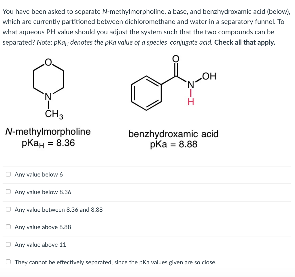The height and width of the screenshot is (277, 295).
Task: Check the "Any value below 6" checkbox
Action: pos(8,174)
